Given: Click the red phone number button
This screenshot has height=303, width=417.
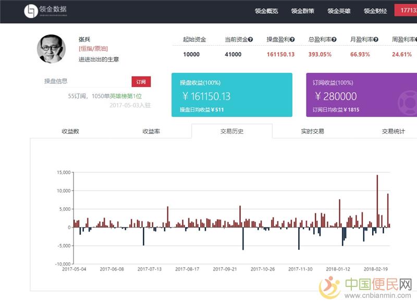Looking at the screenshot, I should click(406, 11).
